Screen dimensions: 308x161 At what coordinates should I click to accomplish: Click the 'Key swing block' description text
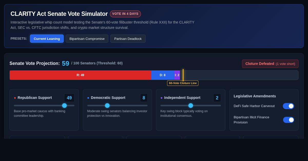[x=184, y=113]
